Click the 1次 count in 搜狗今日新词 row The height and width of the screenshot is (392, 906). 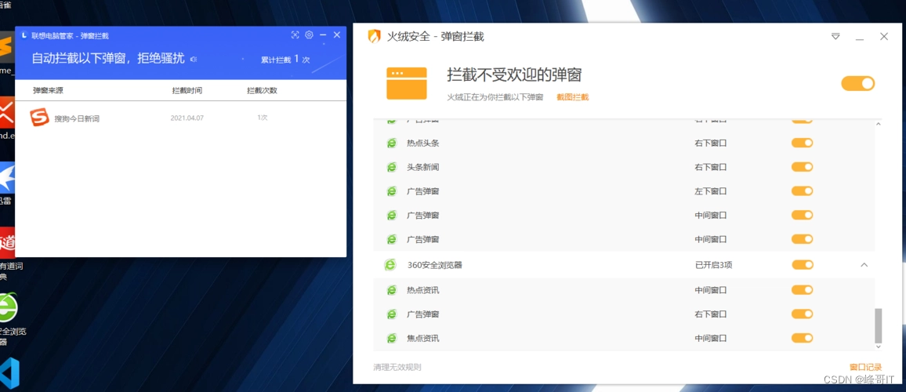[263, 118]
